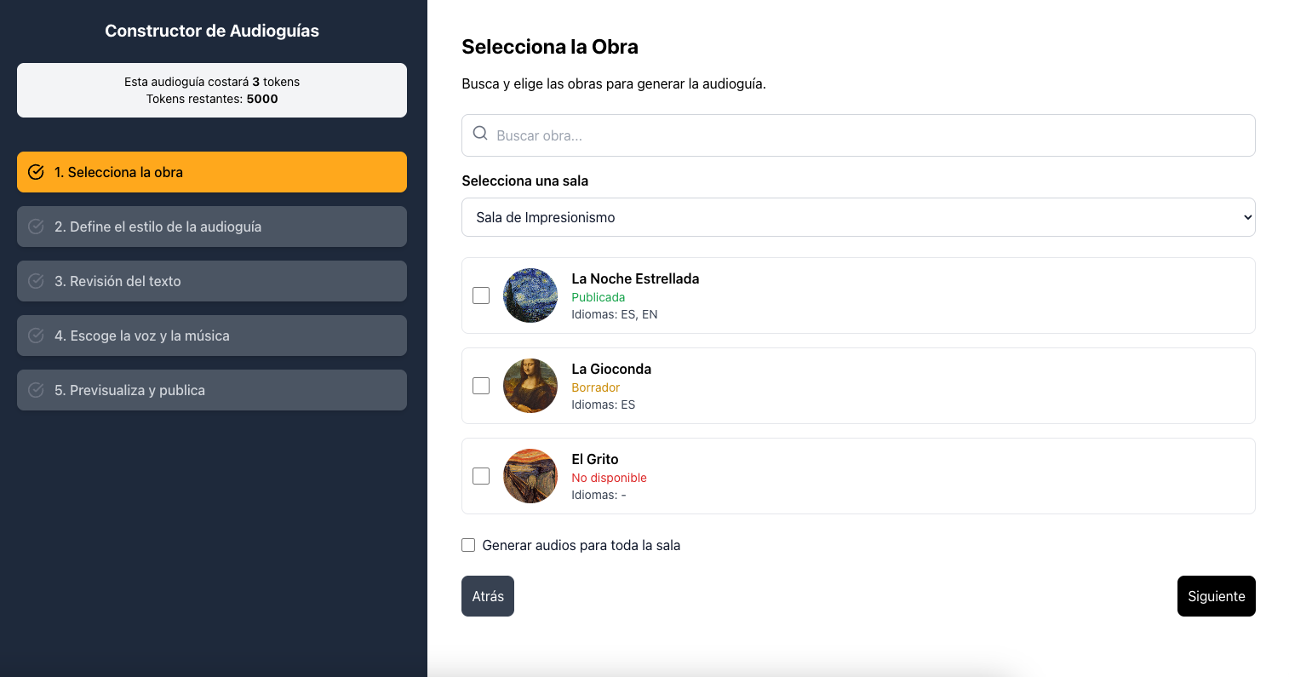The width and height of the screenshot is (1289, 677).
Task: Check the La Noche Estrellada checkbox
Action: [x=481, y=295]
